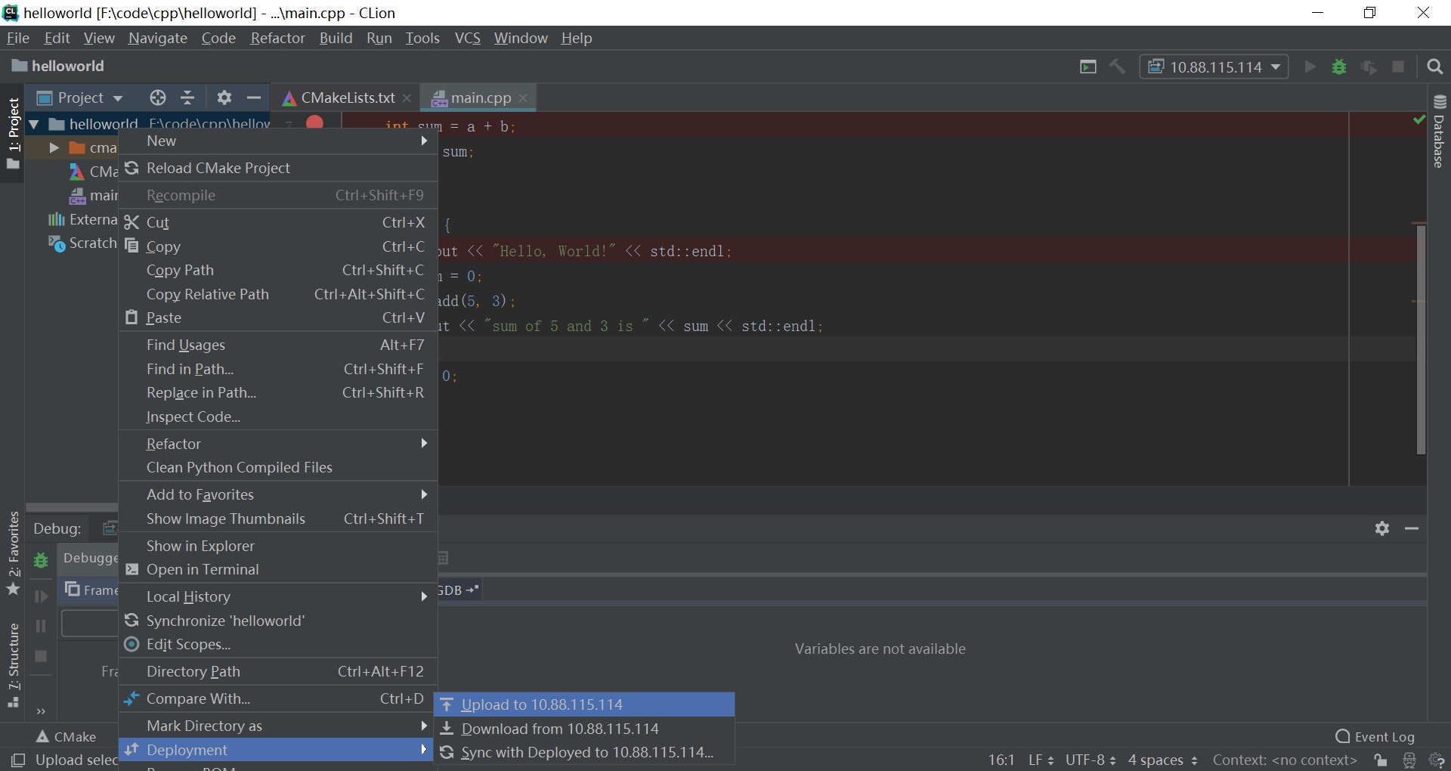Image resolution: width=1451 pixels, height=771 pixels.
Task: Open the VCS menu
Action: (x=467, y=38)
